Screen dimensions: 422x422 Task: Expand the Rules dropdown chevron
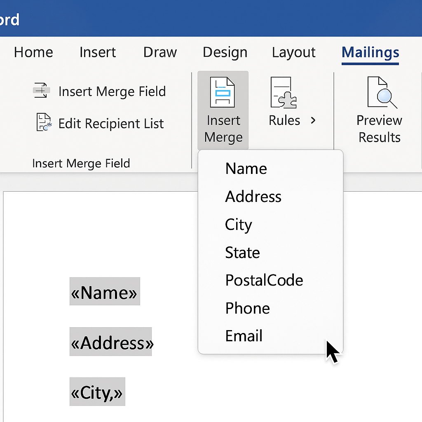coord(313,120)
